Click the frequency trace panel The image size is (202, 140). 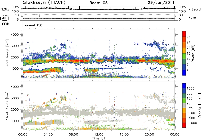click(99, 17)
